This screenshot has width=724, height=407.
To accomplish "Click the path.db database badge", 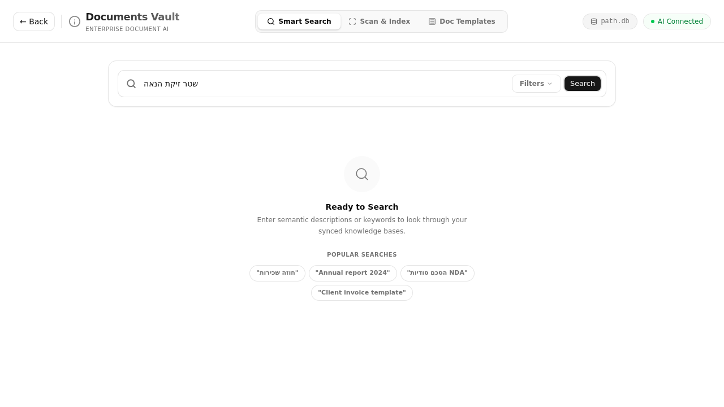I will (x=610, y=21).
